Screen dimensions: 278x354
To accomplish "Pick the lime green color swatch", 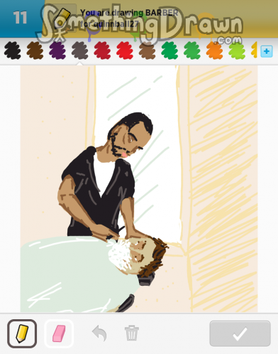I will (x=237, y=50).
